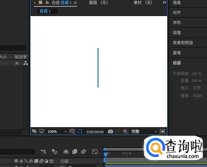Open the 字符 panel
Viewport: 207px width, 167px height.
coord(177,23)
